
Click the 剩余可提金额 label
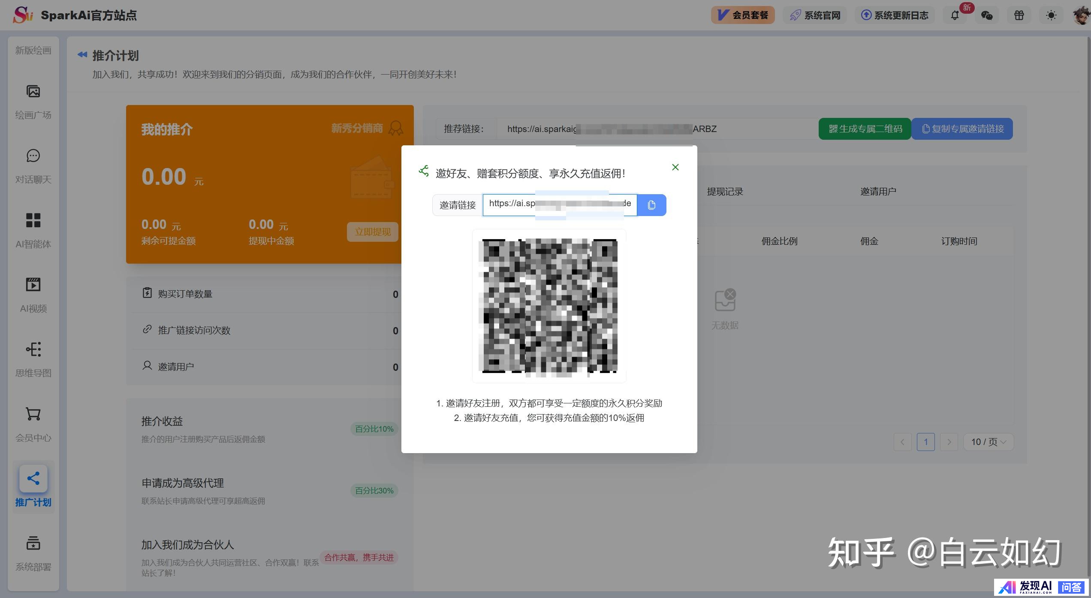(x=169, y=241)
